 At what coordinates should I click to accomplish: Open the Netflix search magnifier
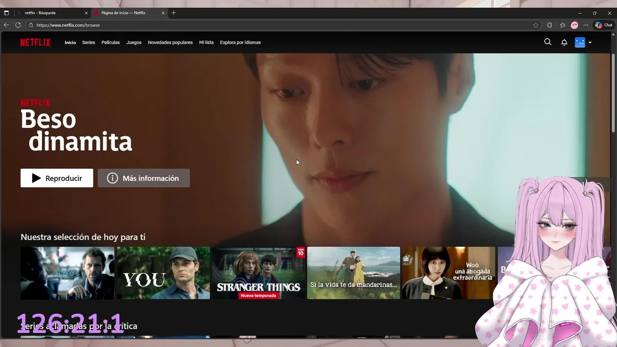click(548, 42)
